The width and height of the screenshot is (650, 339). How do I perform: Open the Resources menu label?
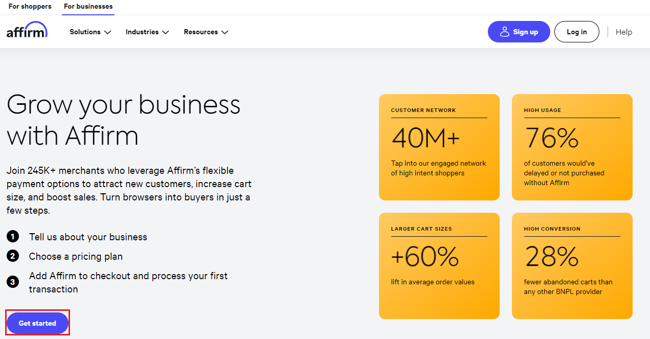[201, 32]
